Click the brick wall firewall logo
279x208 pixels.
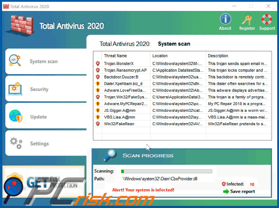tap(20, 25)
